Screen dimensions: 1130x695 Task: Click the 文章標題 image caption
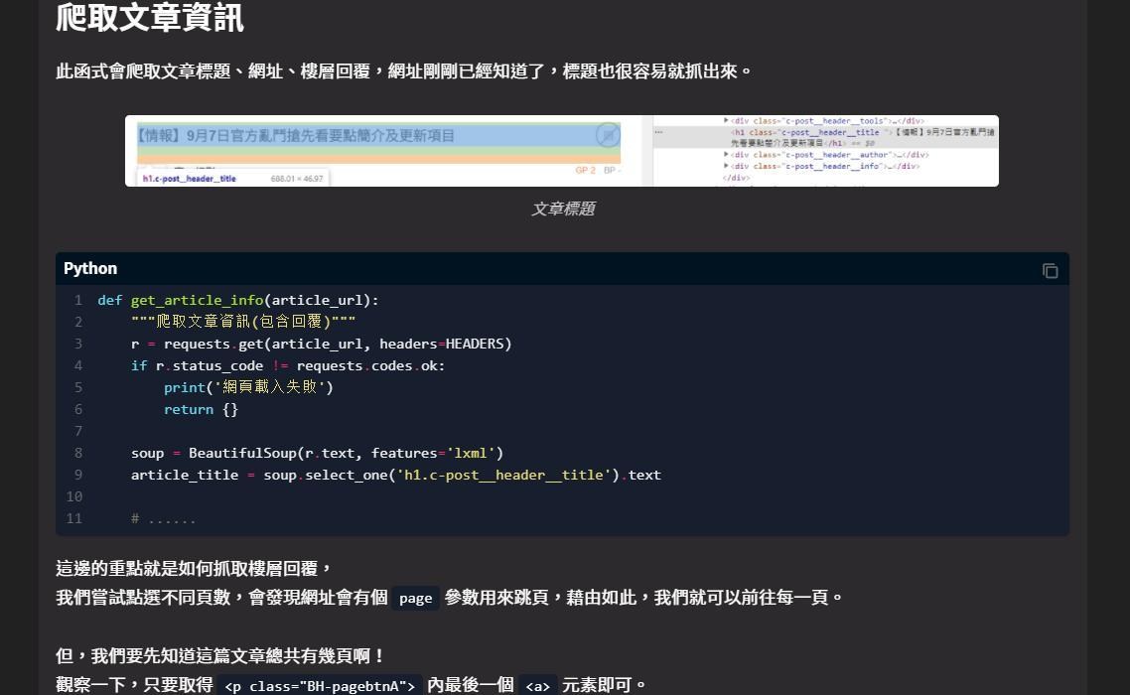[562, 209]
